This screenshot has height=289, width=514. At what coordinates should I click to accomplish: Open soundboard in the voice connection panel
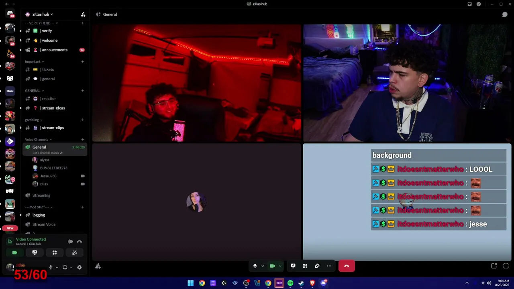click(x=75, y=252)
